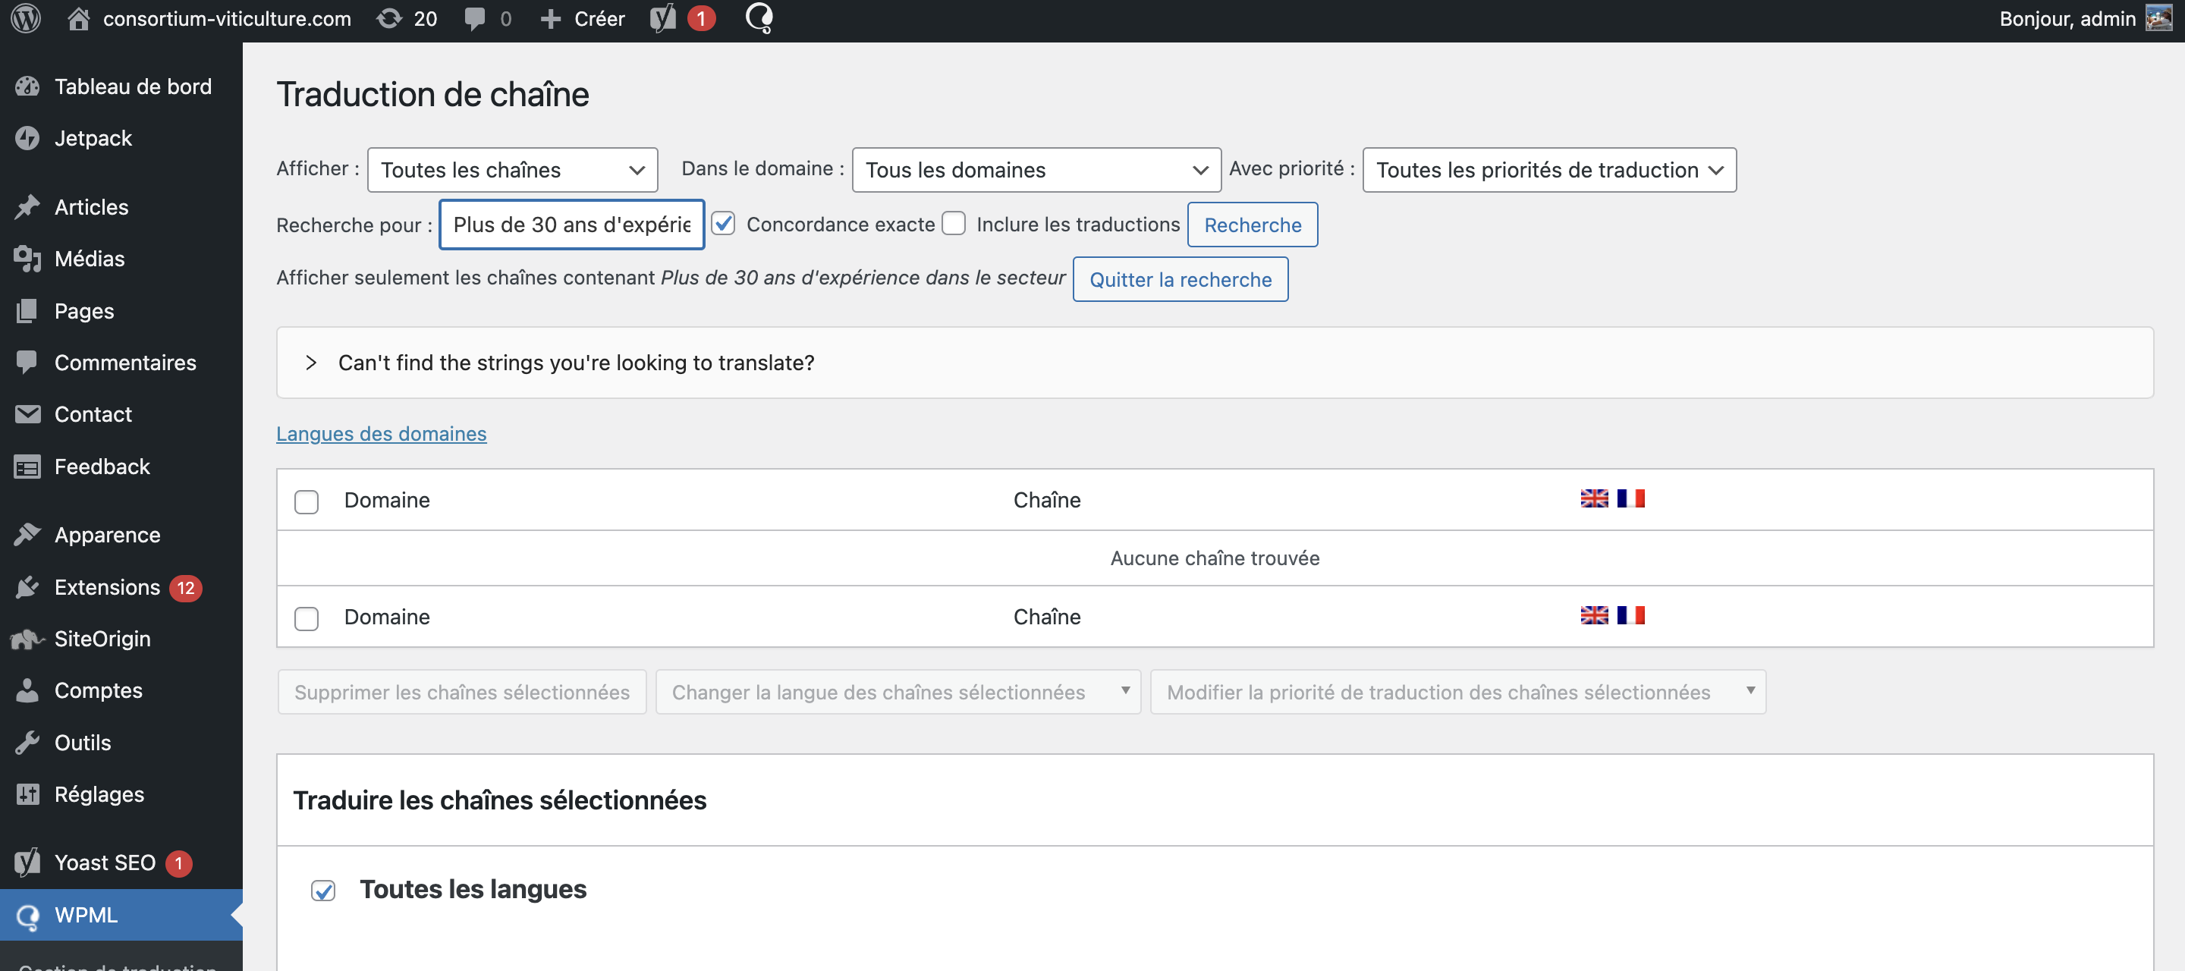Click the Chaîne column header at top
2185x971 pixels.
[x=1047, y=499]
